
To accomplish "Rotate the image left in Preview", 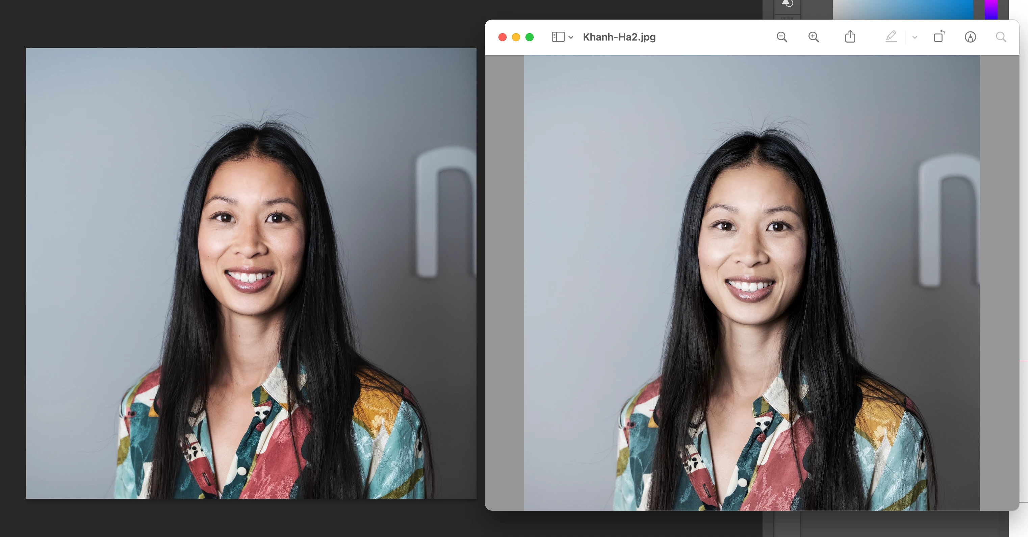I will pos(940,36).
